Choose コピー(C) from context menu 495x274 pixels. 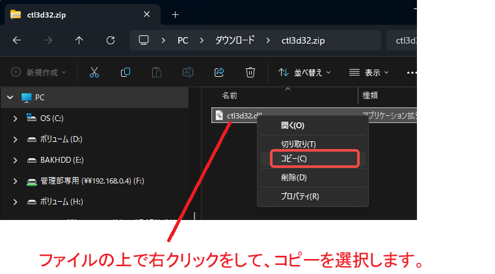312,159
